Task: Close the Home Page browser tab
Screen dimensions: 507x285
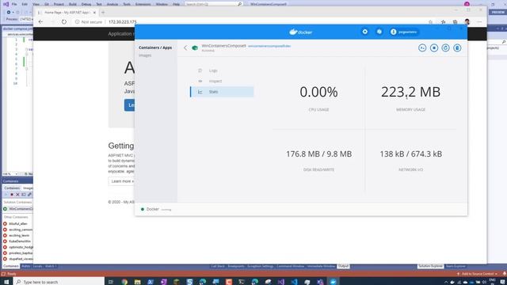Action: (x=94, y=13)
